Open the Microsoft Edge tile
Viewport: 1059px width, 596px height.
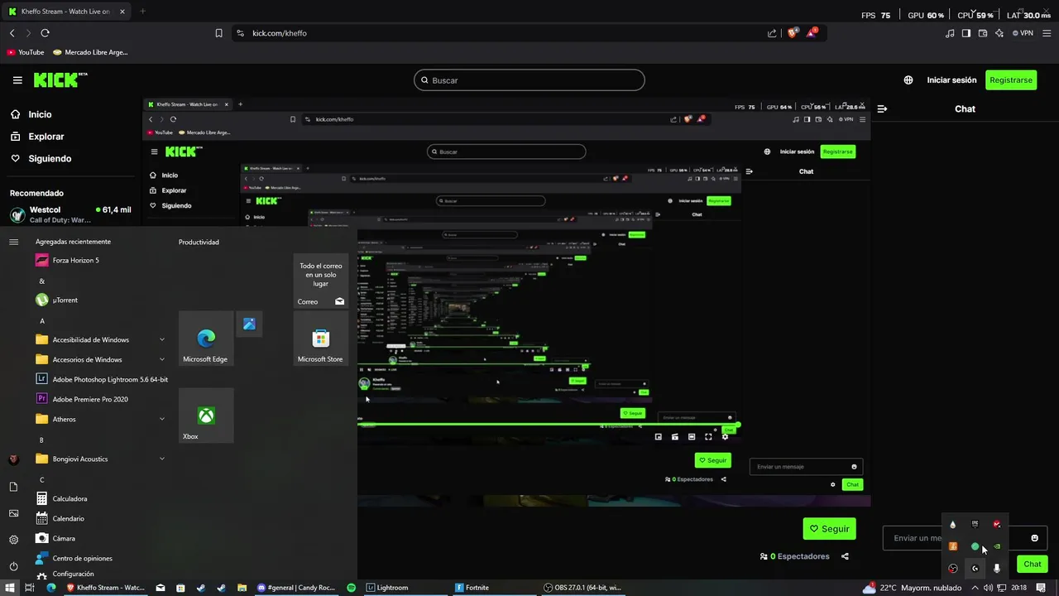(206, 339)
